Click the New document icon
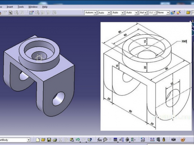The image size is (194, 145). tap(38, 140)
